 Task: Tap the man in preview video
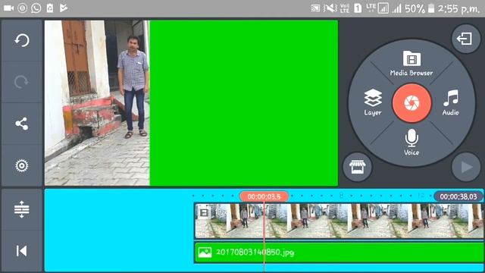(133, 86)
